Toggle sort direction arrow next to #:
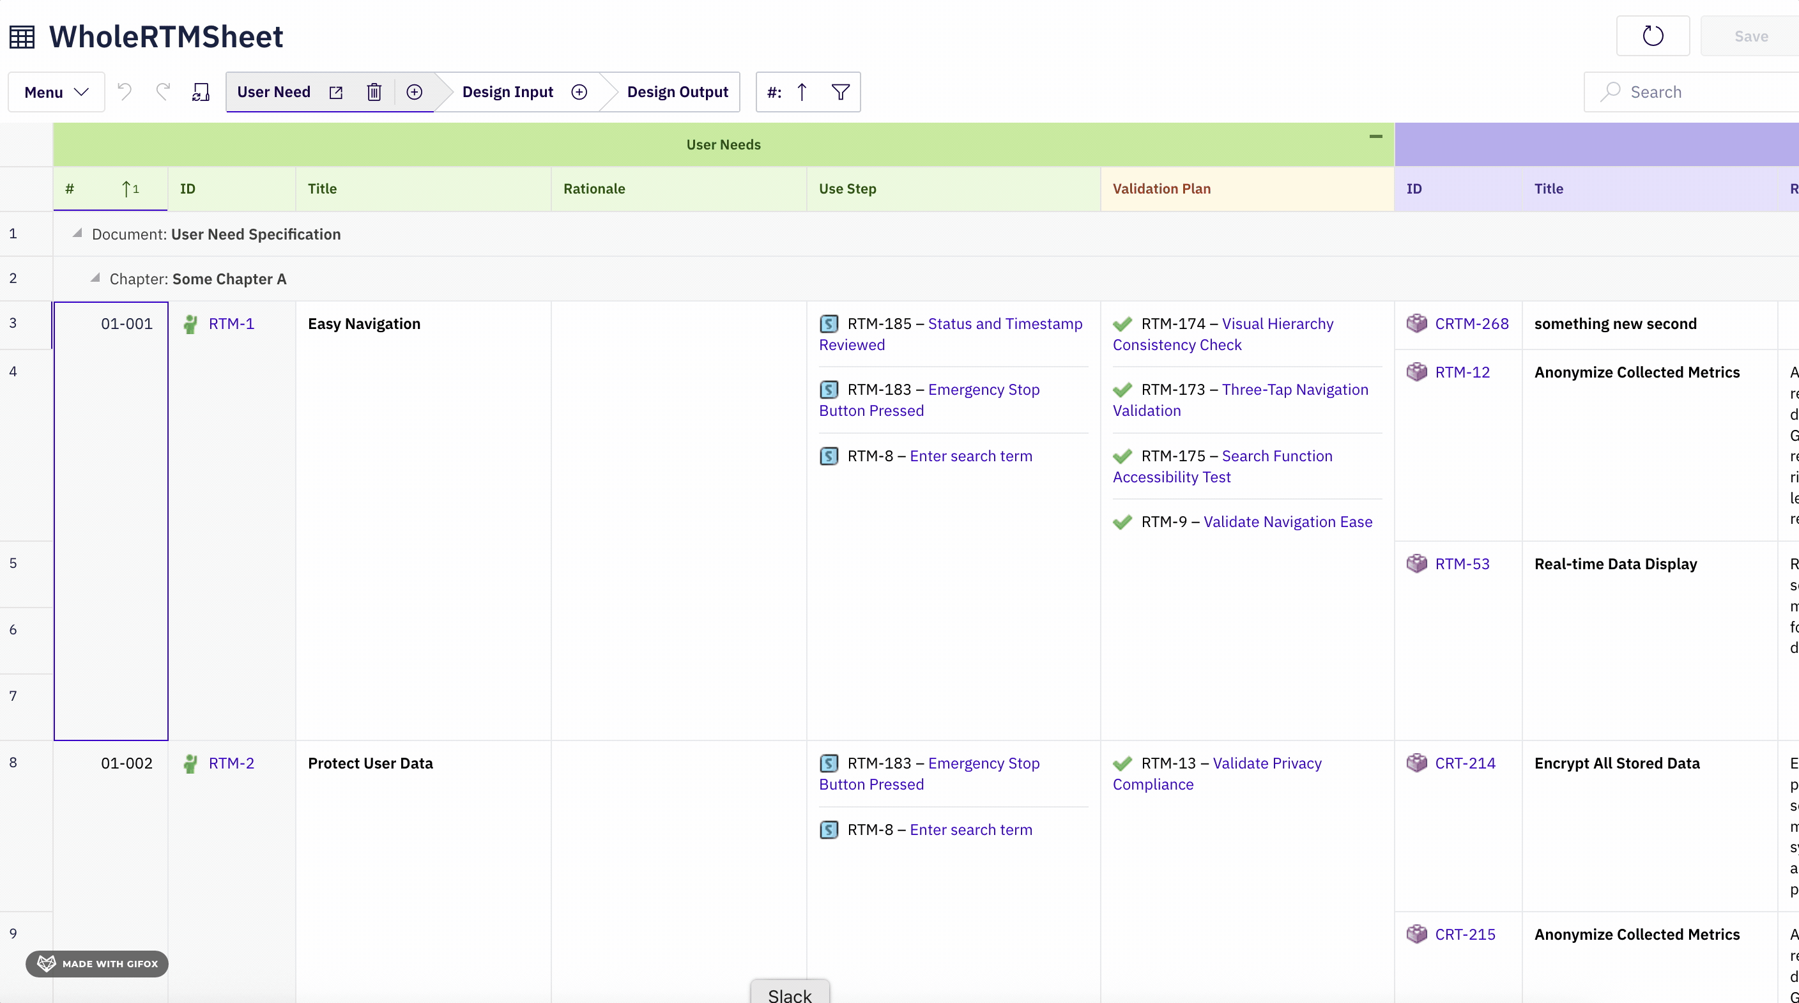 click(x=802, y=92)
